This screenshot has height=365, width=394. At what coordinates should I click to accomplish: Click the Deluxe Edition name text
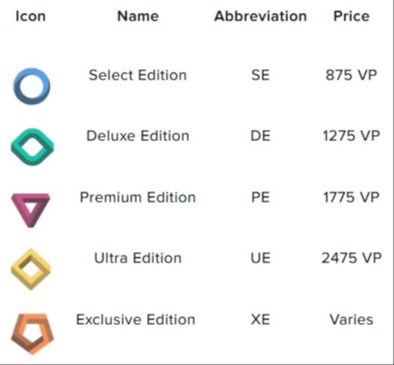(138, 136)
